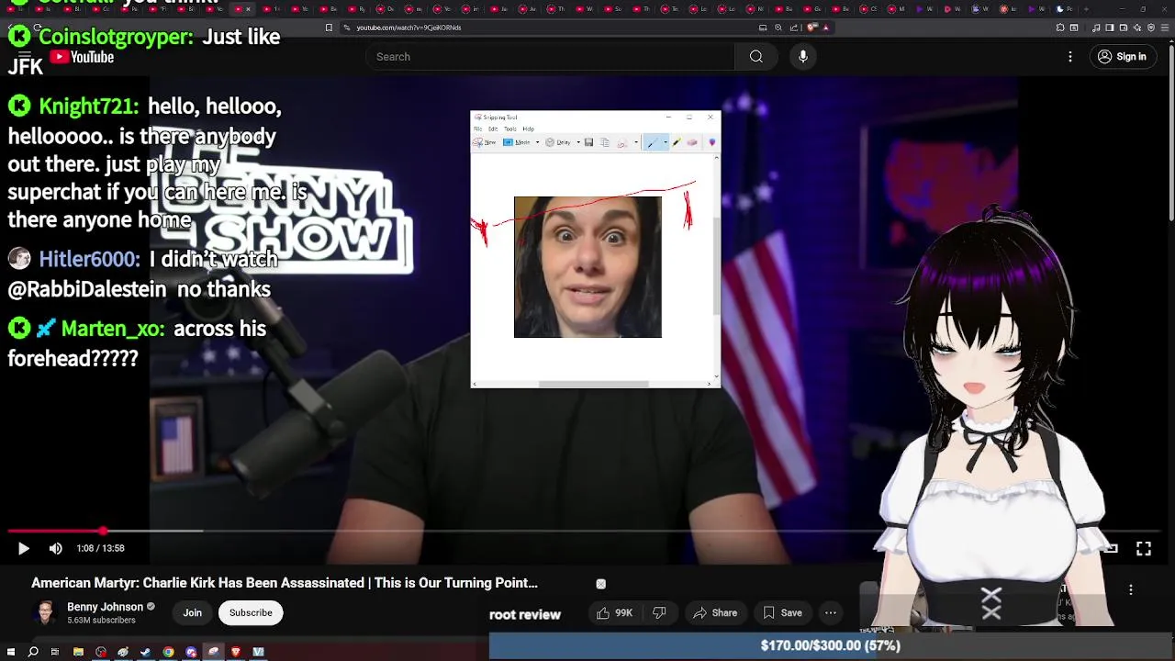Open the Edit menu in Snipping Tool
The height and width of the screenshot is (661, 1175).
(493, 129)
